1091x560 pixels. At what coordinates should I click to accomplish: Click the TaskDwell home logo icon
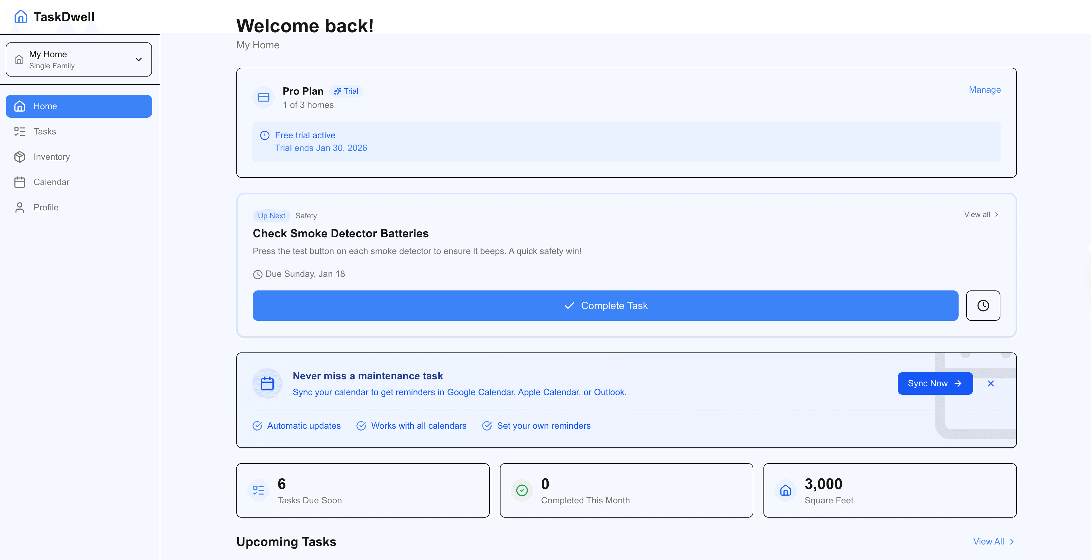pyautogui.click(x=20, y=16)
